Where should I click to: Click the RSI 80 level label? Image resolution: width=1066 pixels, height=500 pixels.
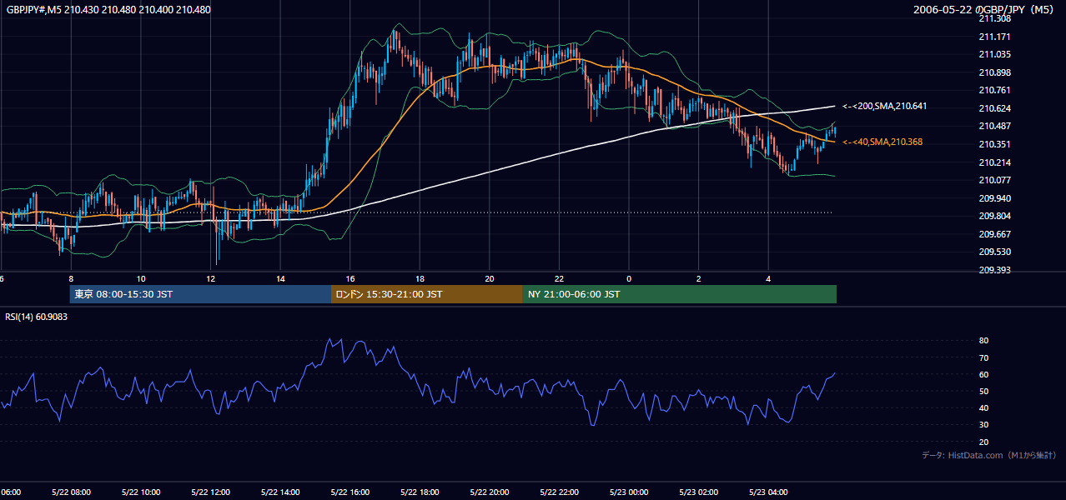pos(983,341)
